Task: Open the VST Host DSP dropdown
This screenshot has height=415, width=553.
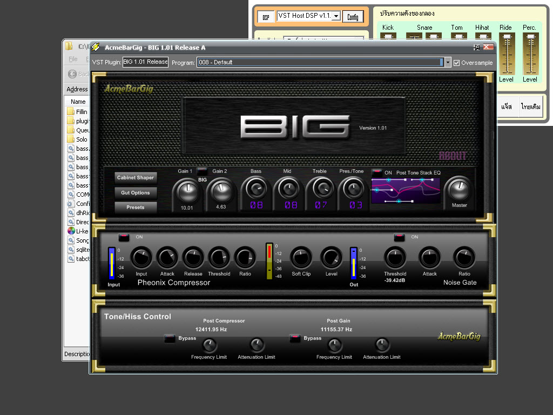Action: (x=336, y=16)
